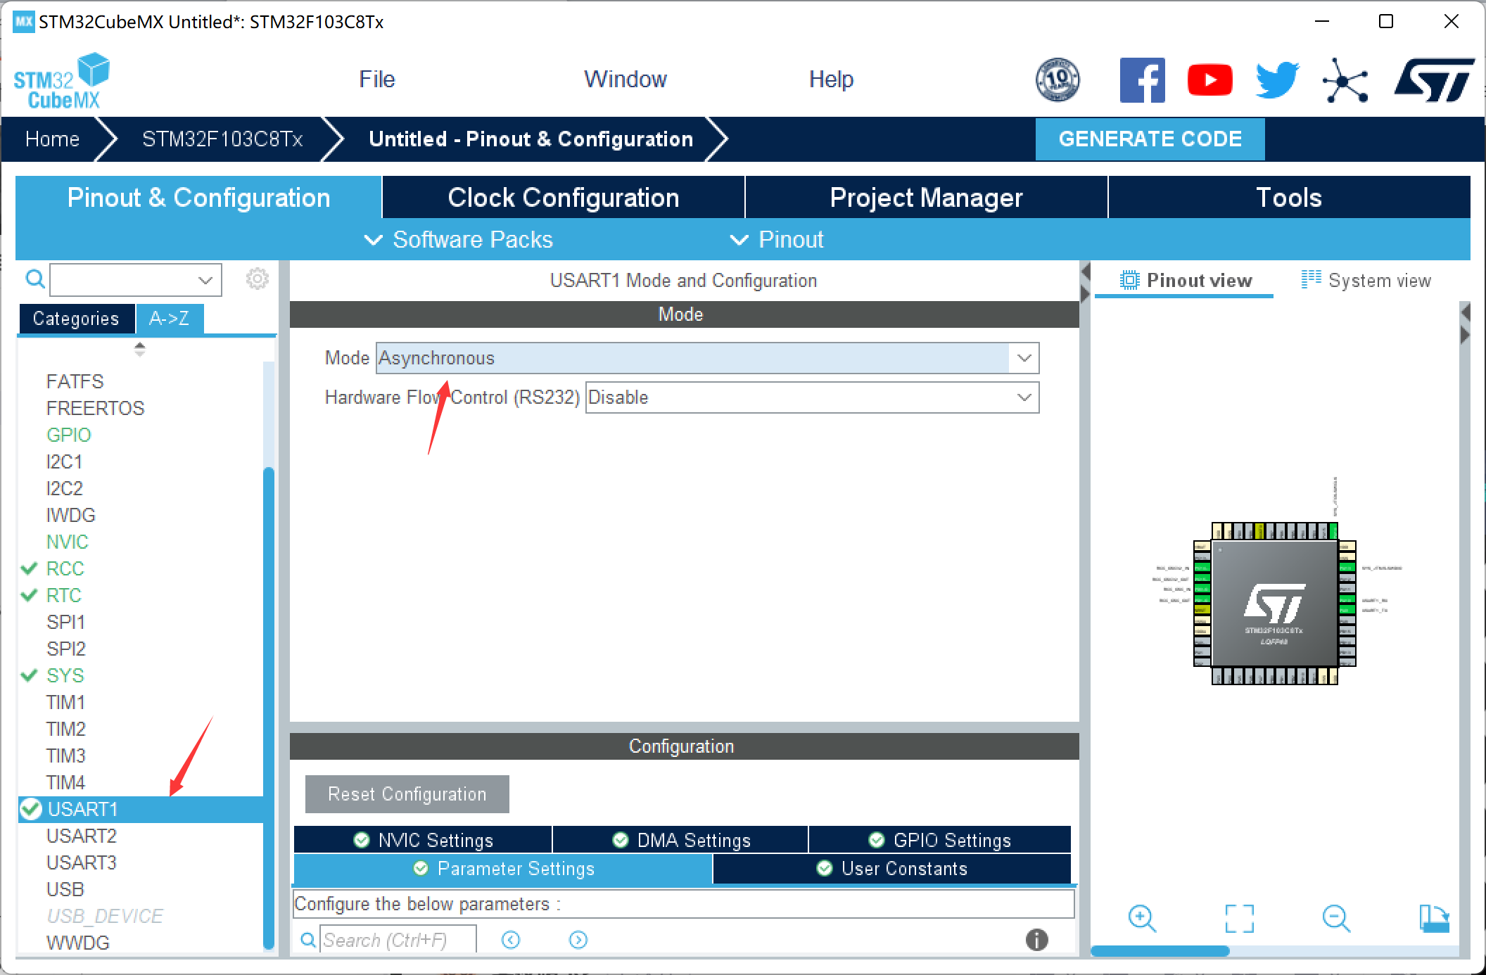Image resolution: width=1486 pixels, height=975 pixels.
Task: Click the Facebook icon in header
Action: 1142,80
